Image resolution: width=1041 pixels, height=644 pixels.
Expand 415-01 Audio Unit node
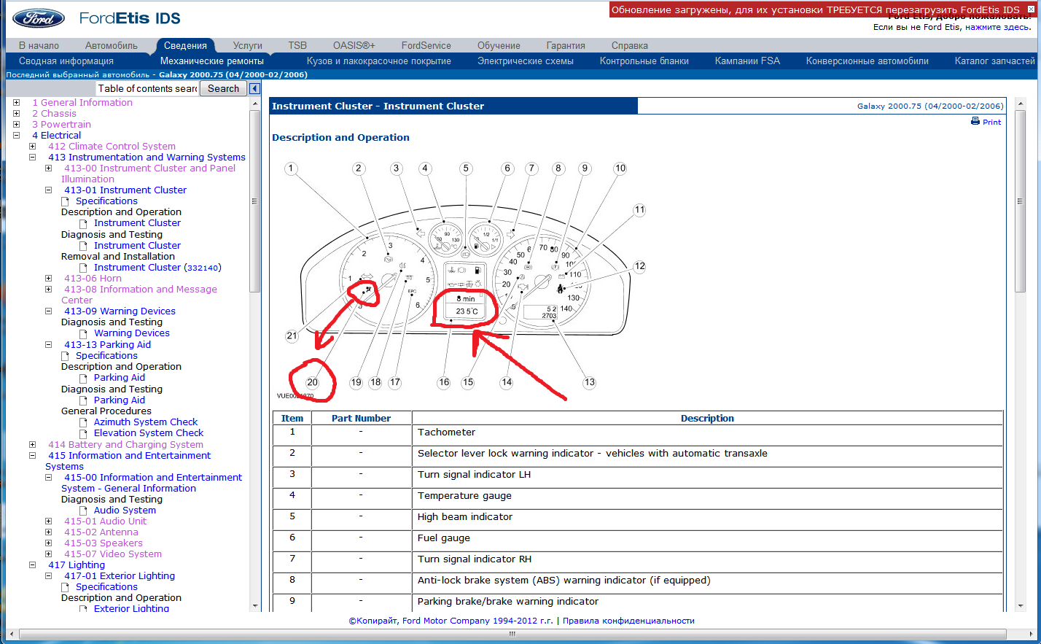pyautogui.click(x=48, y=521)
